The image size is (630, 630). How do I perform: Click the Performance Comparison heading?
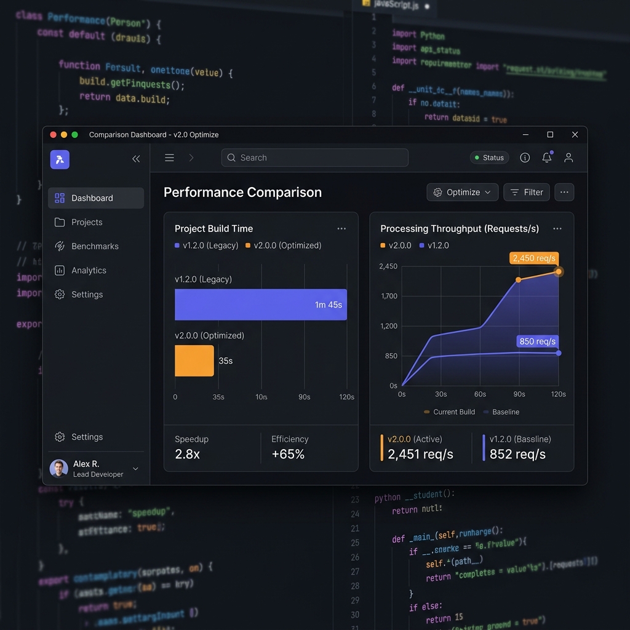coord(242,192)
